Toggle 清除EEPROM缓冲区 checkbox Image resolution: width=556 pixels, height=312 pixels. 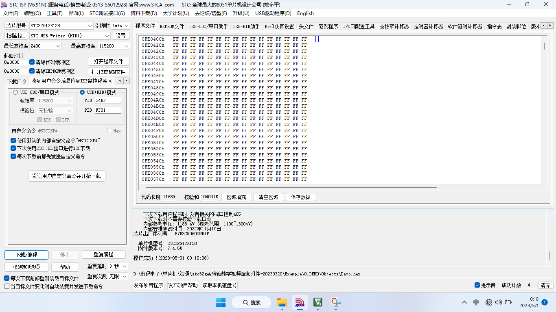point(32,71)
